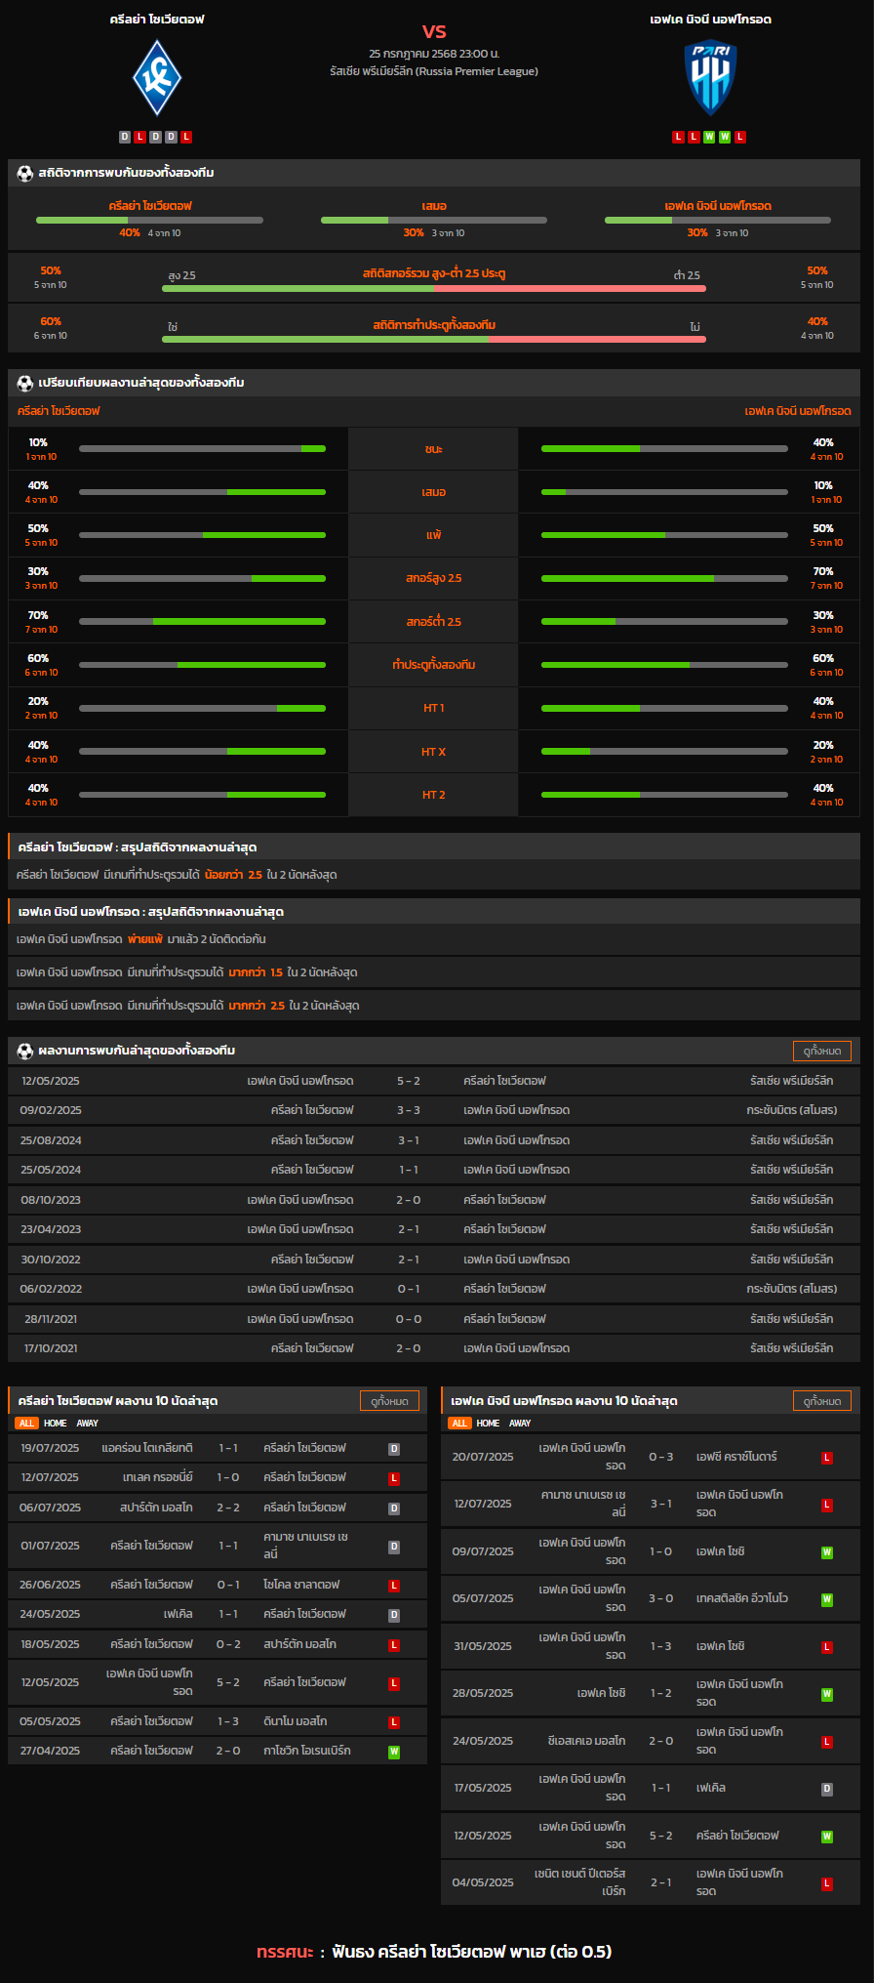Viewport: 874px width, 1983px height.
Task: Click the ครีลย่า โซเวียตอฟ team name in the page header
Action: pyautogui.click(x=157, y=20)
